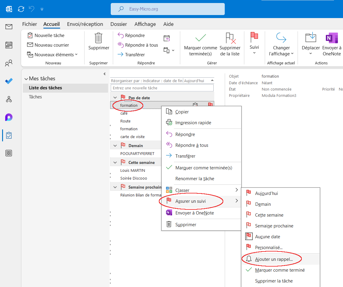The image size is (343, 287).
Task: Collapse the Pas de date group
Action: pos(115,97)
